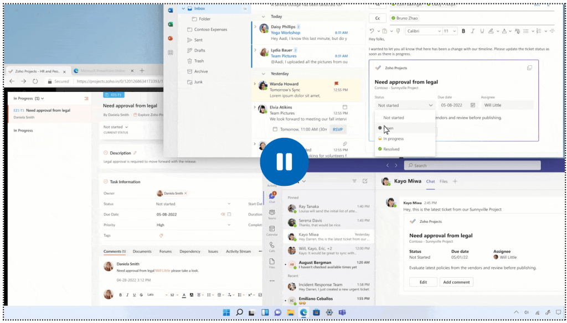Click the Add comment button in Teams card
Image resolution: width=567 pixels, height=323 pixels.
pos(457,282)
